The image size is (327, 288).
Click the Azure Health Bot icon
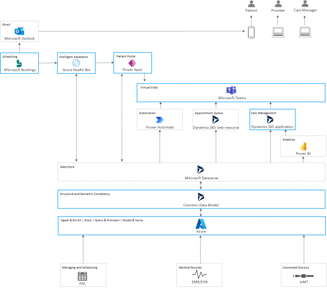pyautogui.click(x=76, y=63)
